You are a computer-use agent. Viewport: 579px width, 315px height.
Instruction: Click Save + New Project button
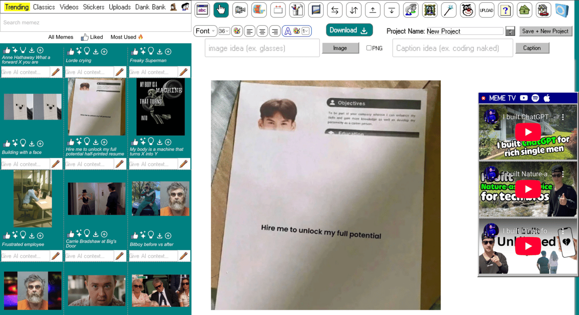545,31
